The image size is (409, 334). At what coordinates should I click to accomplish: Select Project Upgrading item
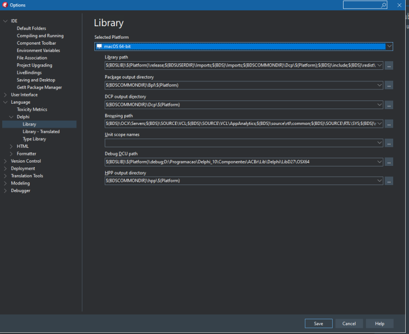(x=34, y=65)
